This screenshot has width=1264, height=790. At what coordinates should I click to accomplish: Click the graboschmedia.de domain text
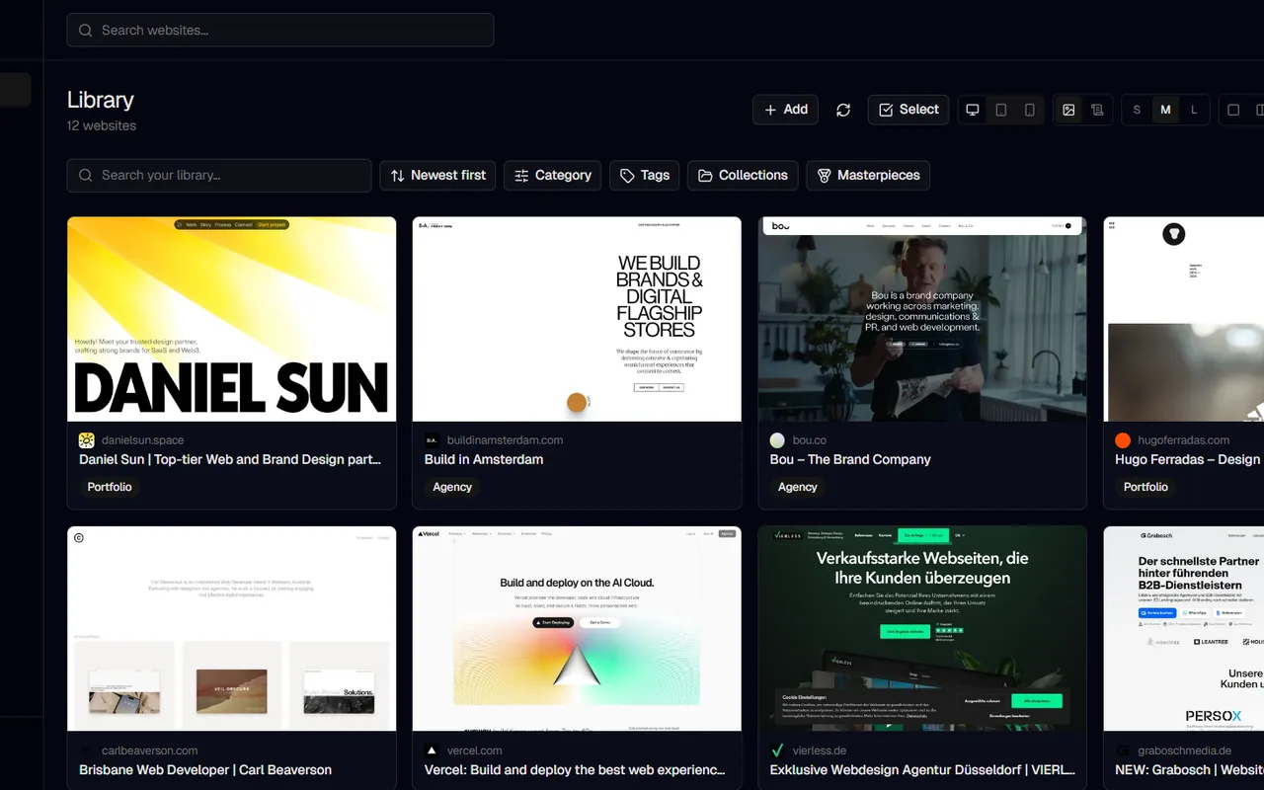[1185, 750]
